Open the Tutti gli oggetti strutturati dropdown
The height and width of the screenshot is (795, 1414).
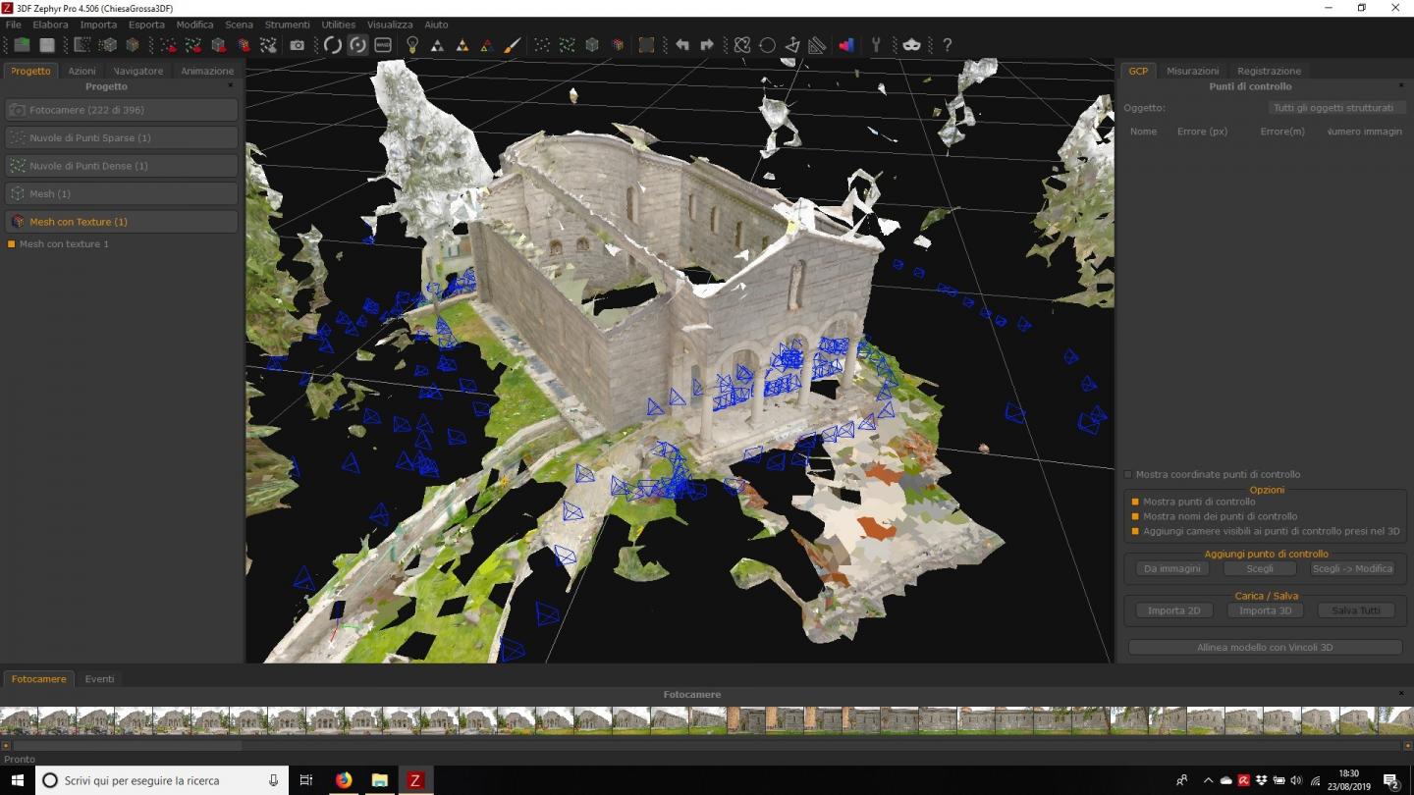point(1332,108)
